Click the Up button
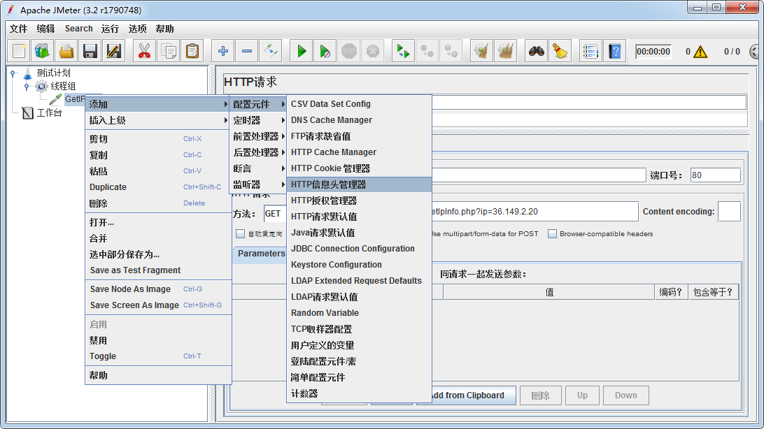 [582, 395]
